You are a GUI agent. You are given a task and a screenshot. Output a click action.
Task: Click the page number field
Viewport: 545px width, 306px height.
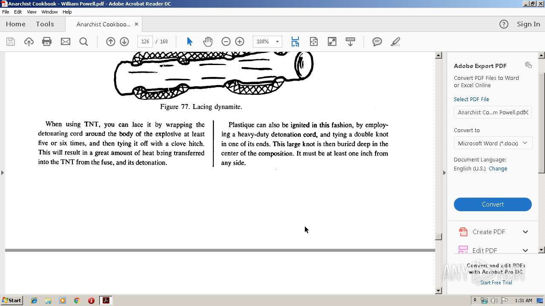click(x=145, y=42)
